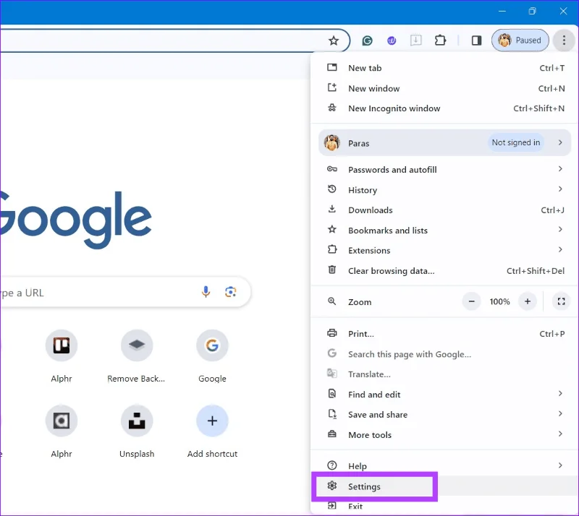Expand the Paras profile submenu chevron
This screenshot has width=579, height=516.
click(x=560, y=142)
